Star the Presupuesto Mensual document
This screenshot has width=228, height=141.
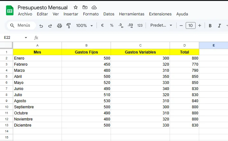(x=76, y=7)
